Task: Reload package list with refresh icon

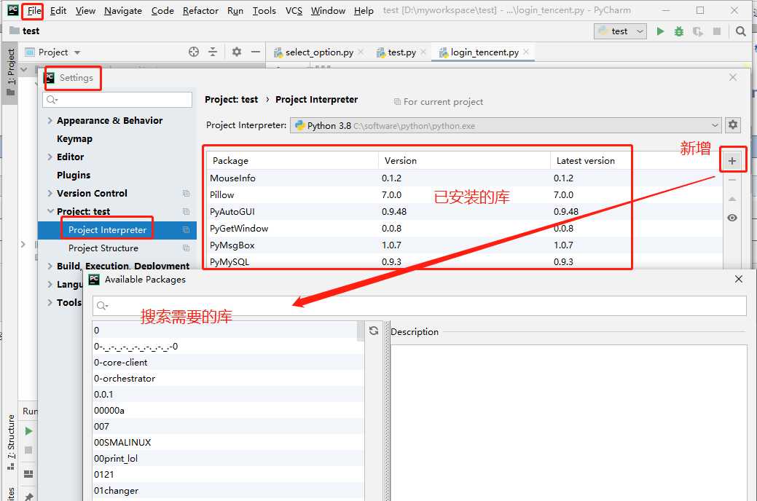Action: click(x=374, y=331)
